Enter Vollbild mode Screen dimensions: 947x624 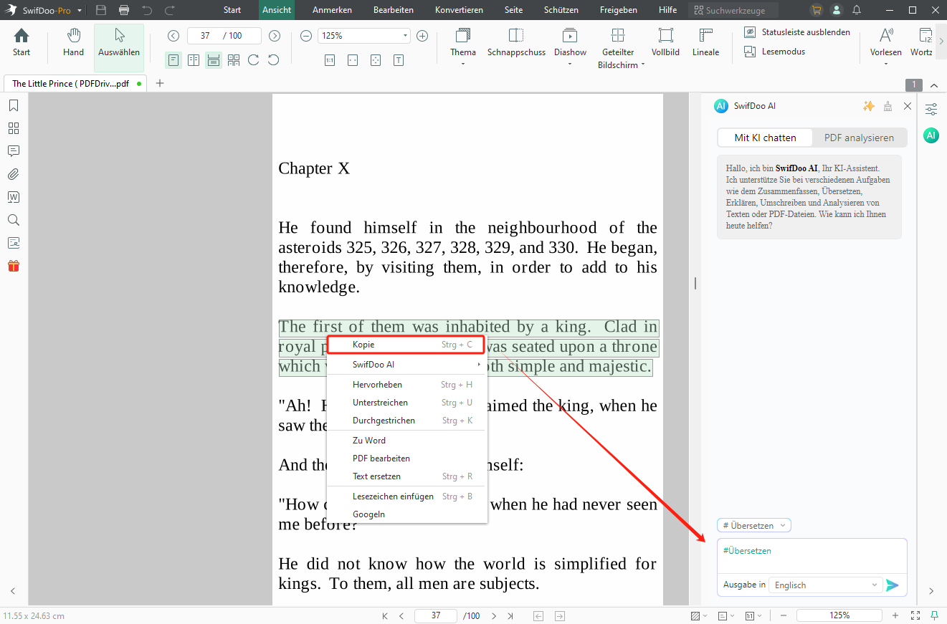pyautogui.click(x=665, y=42)
